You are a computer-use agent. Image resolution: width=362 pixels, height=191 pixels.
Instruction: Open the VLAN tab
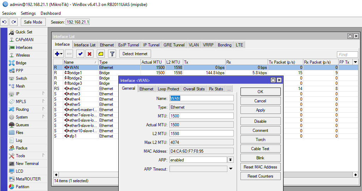coord(194,45)
